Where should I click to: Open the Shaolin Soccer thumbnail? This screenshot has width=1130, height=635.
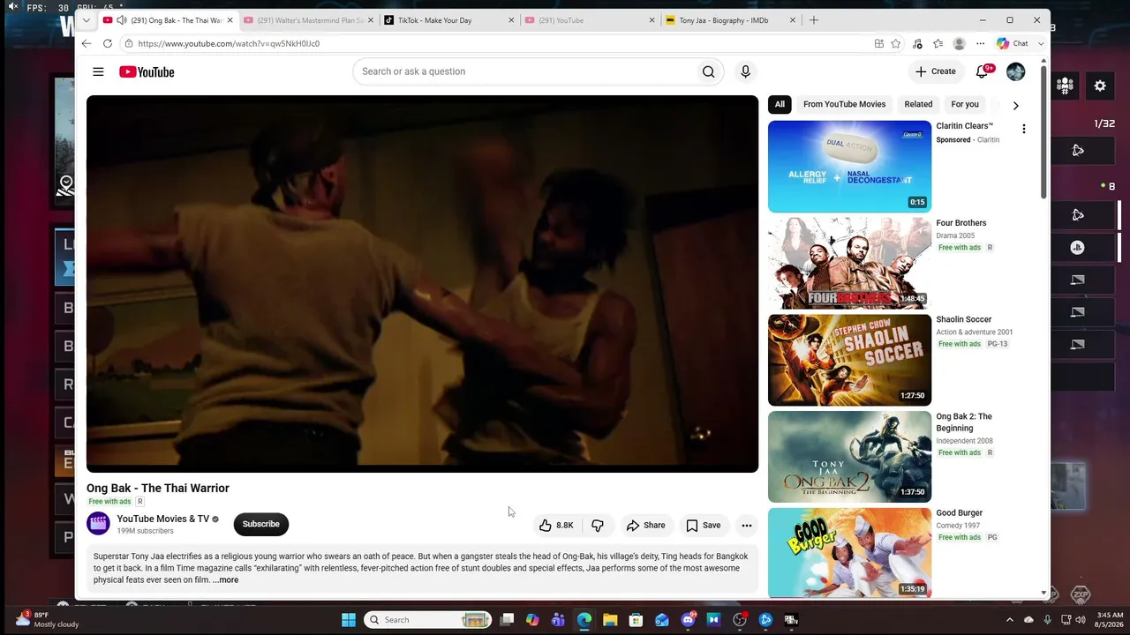pos(849,360)
